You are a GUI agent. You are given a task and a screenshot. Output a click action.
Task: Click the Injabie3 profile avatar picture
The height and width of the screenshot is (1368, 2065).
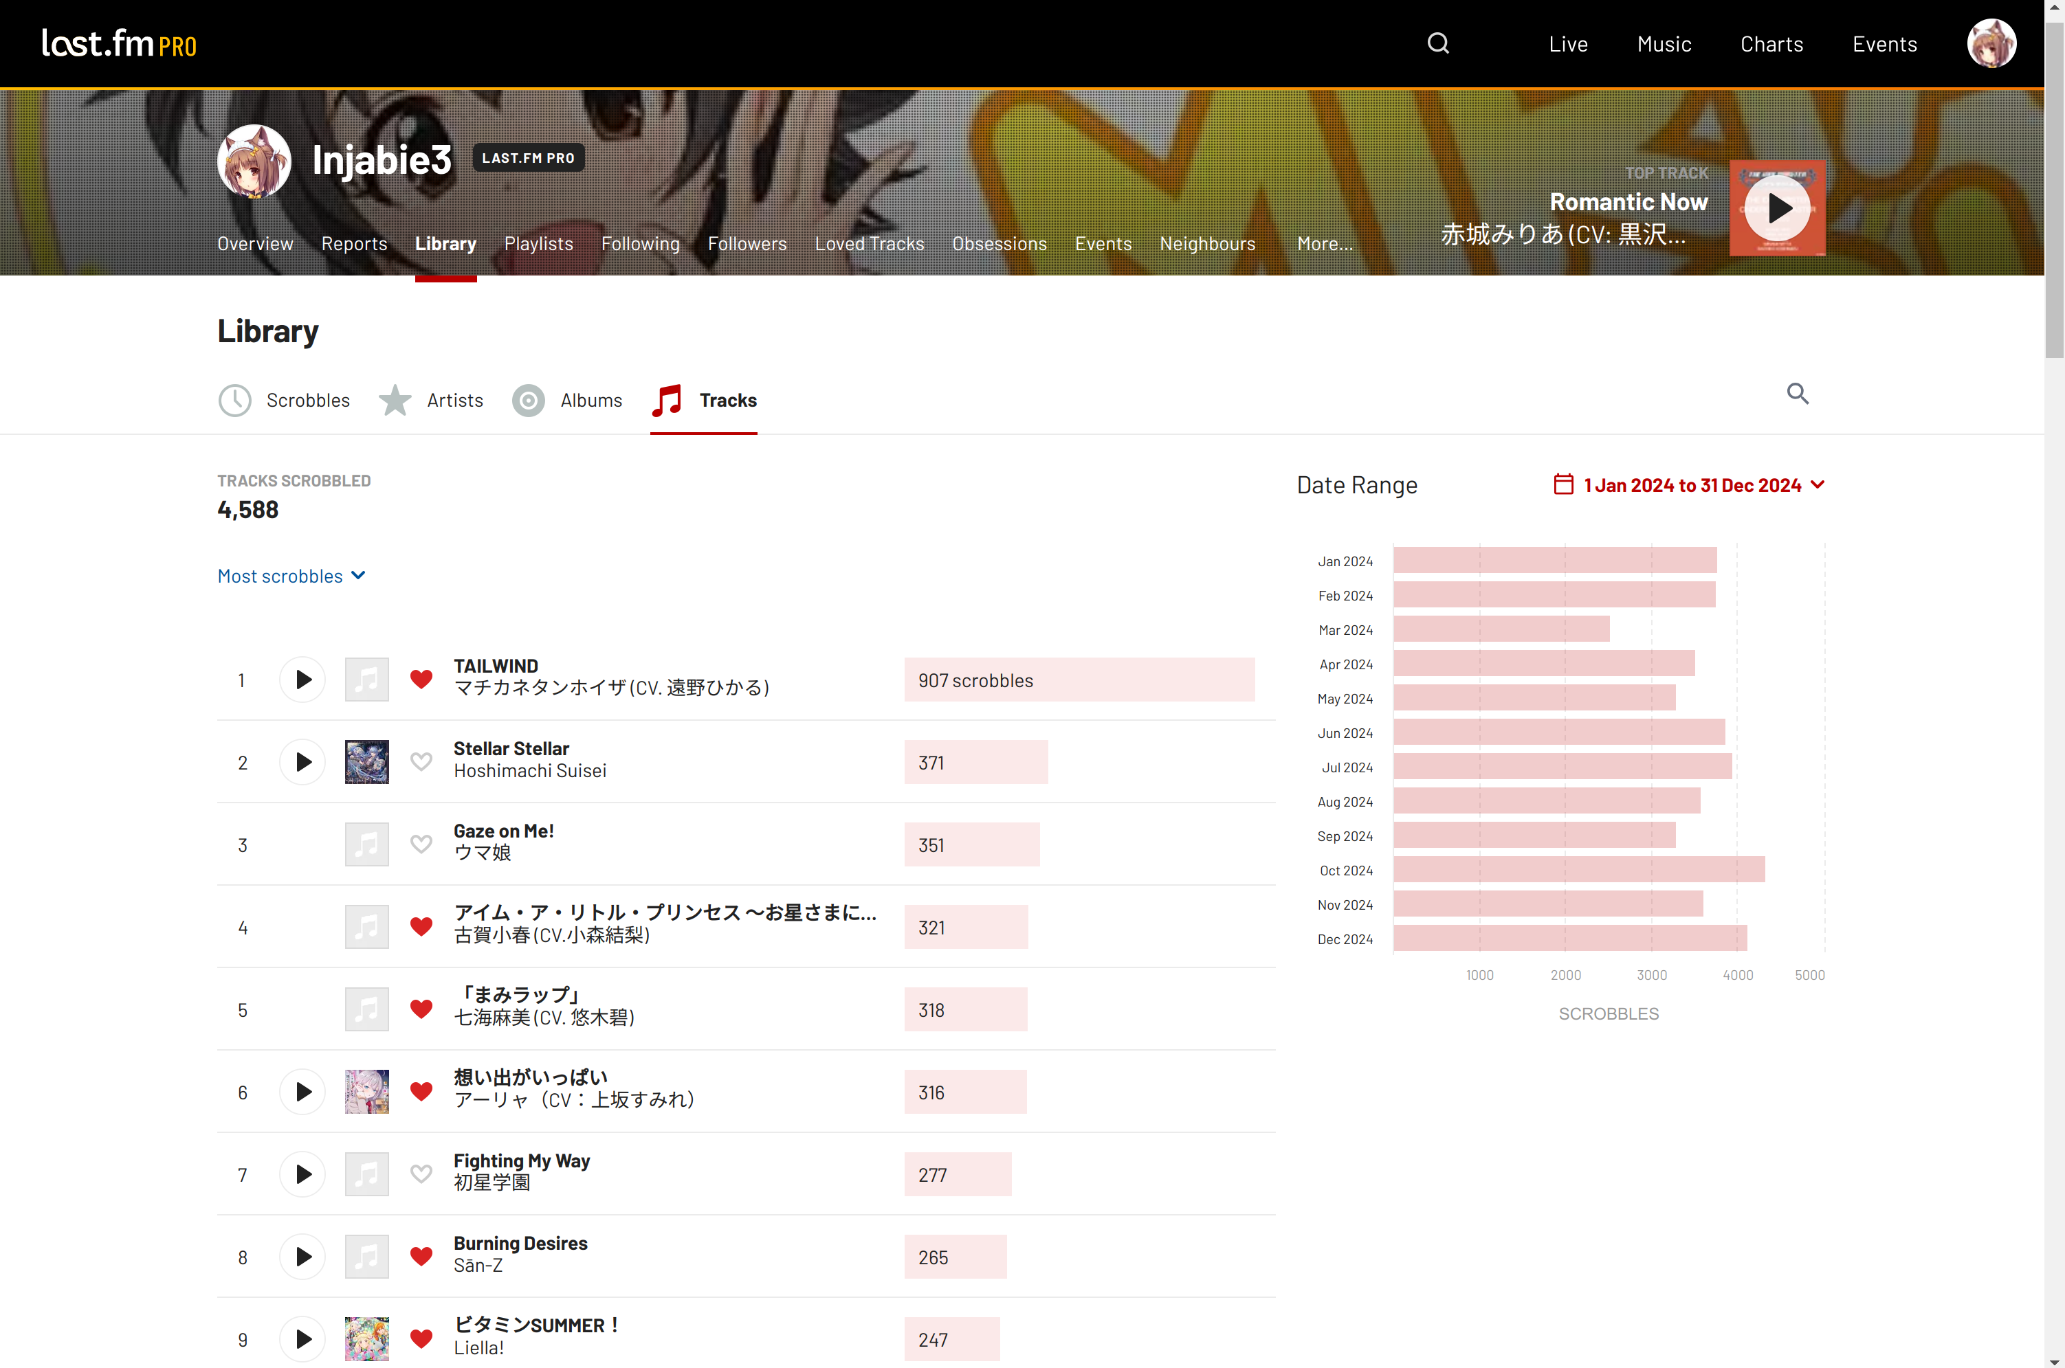tap(254, 161)
